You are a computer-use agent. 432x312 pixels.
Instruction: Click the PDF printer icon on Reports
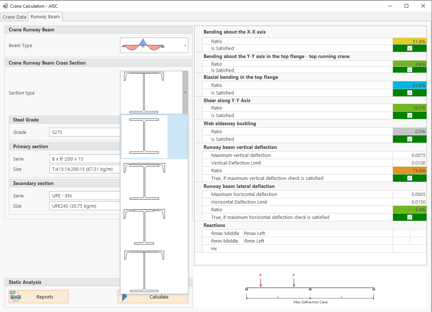tap(15, 297)
